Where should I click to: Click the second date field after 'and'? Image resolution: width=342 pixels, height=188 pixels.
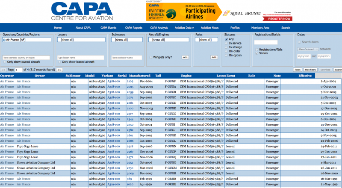[x=324, y=56]
